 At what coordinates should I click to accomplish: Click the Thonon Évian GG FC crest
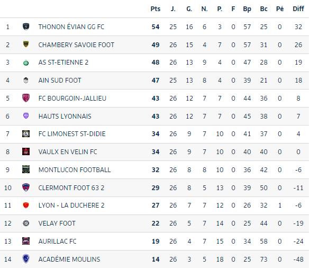(26, 26)
